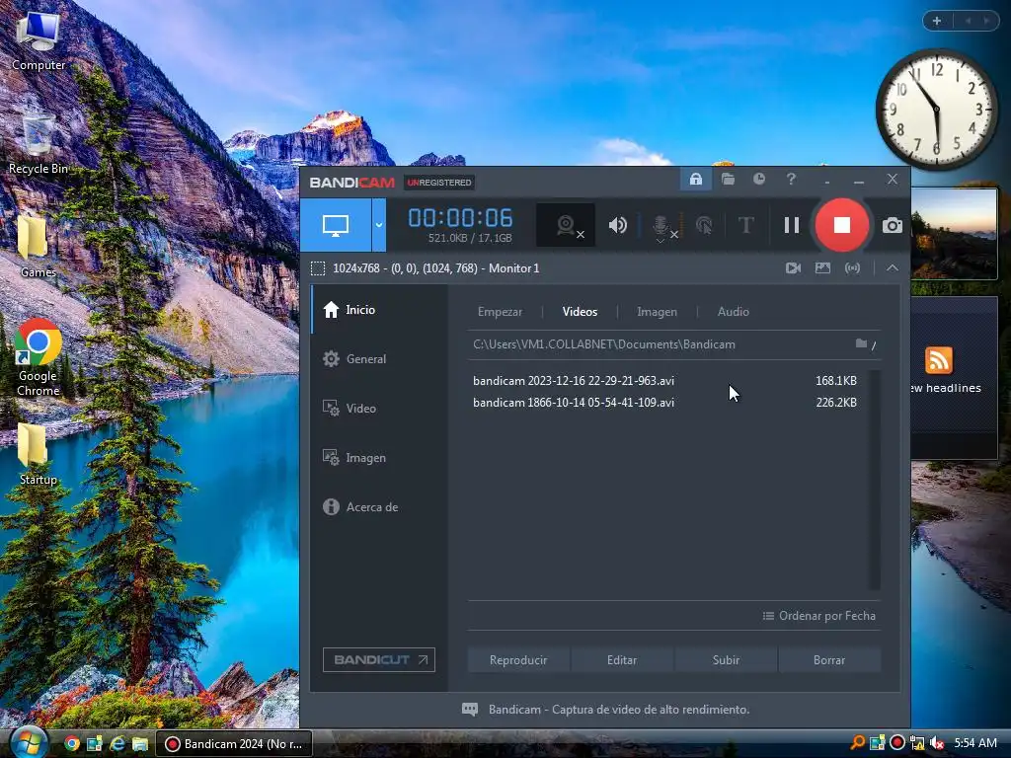Click the output path C:\Users\VM1.COLLABNET\Documents\Bandicam
The height and width of the screenshot is (758, 1011).
[x=604, y=344]
